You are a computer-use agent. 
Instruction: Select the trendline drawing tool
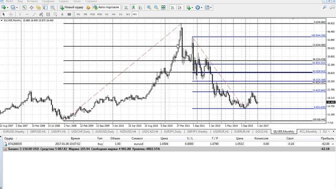click(x=34, y=14)
